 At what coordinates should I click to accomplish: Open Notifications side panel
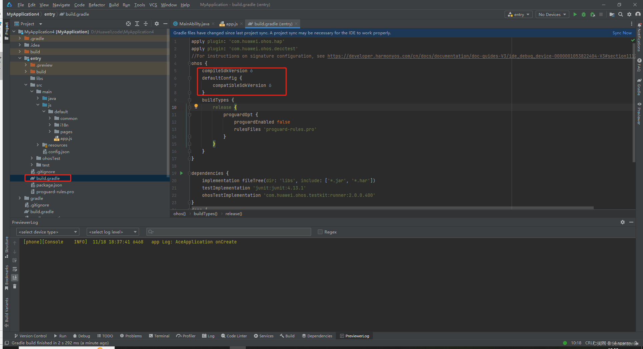coord(639,37)
